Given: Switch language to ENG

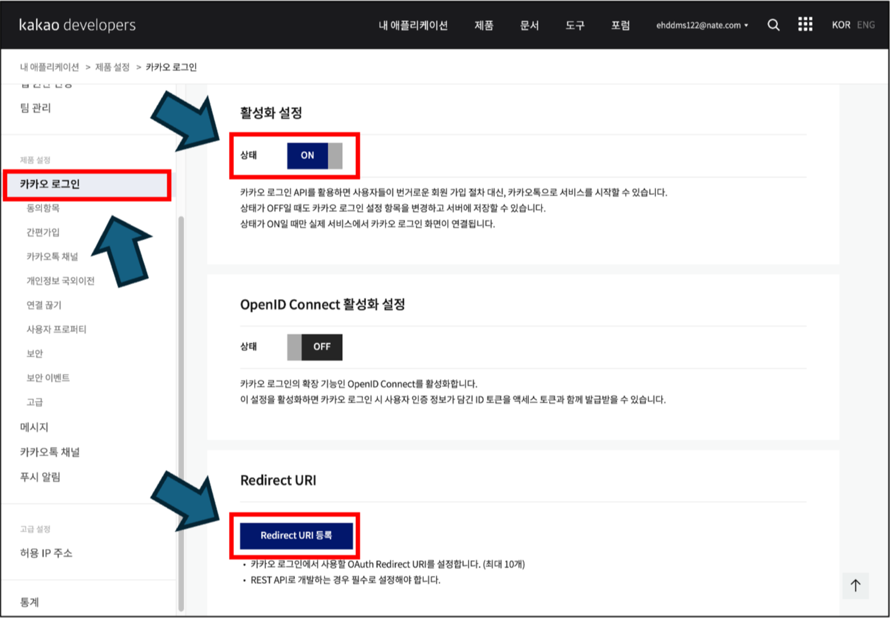Looking at the screenshot, I should click(x=866, y=25).
